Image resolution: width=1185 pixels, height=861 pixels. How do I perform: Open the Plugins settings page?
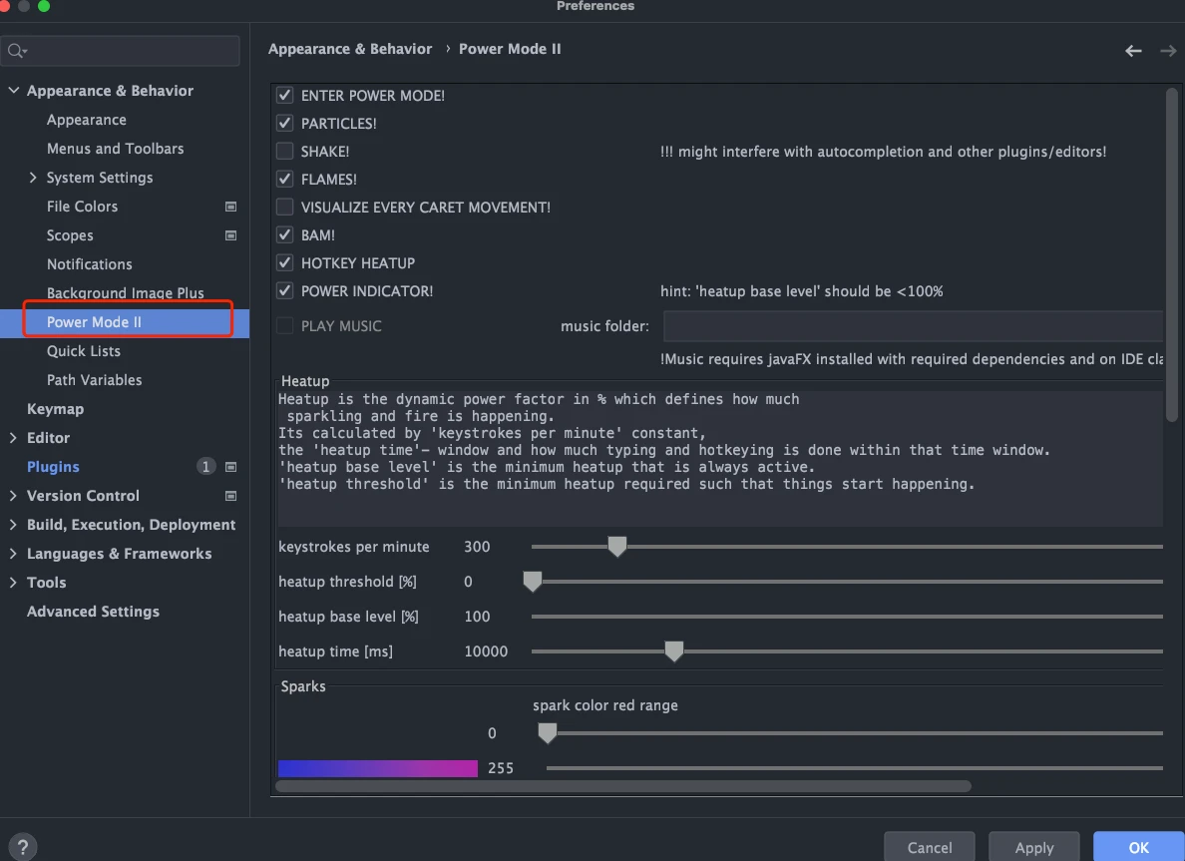[53, 467]
